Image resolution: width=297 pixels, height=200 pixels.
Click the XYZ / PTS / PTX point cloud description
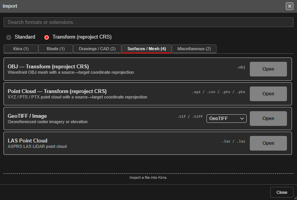point(77,97)
